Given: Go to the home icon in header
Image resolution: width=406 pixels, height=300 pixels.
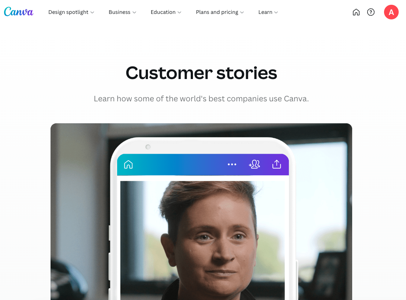Looking at the screenshot, I should [356, 12].
